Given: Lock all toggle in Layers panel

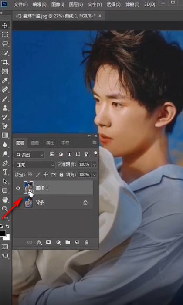Looking at the screenshot, I should pos(61,175).
